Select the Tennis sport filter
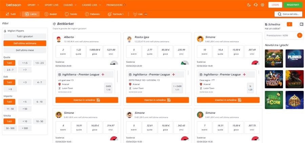 click(71, 14)
